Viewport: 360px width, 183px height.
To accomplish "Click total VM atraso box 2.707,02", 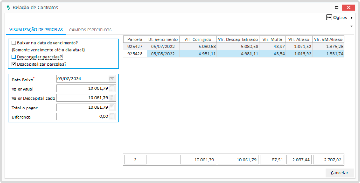I will coord(328,160).
